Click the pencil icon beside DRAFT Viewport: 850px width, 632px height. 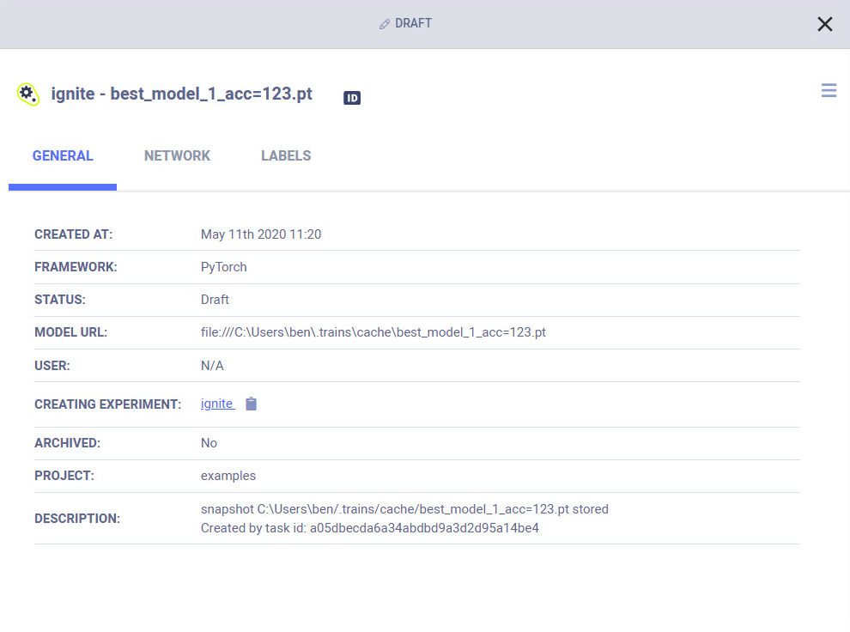tap(385, 24)
